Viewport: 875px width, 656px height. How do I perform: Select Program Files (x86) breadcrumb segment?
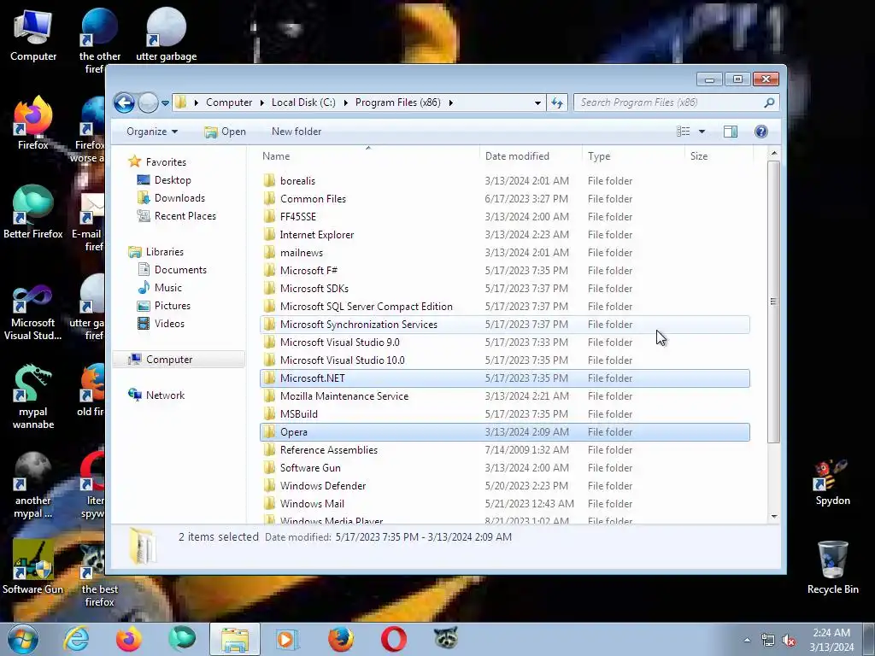398,102
